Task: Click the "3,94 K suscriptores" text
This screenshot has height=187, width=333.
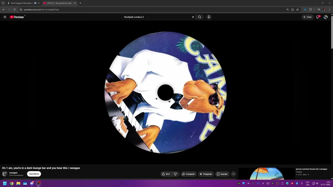Action: point(16,175)
